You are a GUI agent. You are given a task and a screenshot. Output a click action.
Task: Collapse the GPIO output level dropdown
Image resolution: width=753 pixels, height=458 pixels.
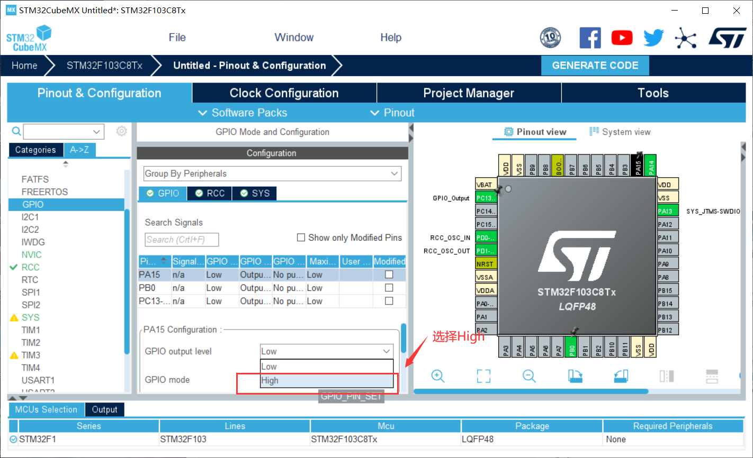[x=386, y=351]
